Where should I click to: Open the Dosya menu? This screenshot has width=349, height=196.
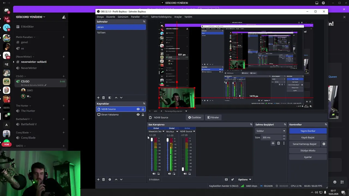click(x=100, y=17)
